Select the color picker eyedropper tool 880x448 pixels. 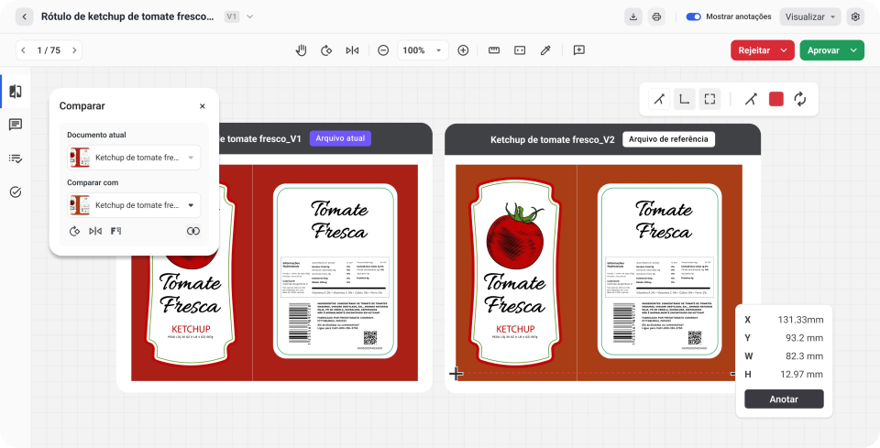(545, 50)
